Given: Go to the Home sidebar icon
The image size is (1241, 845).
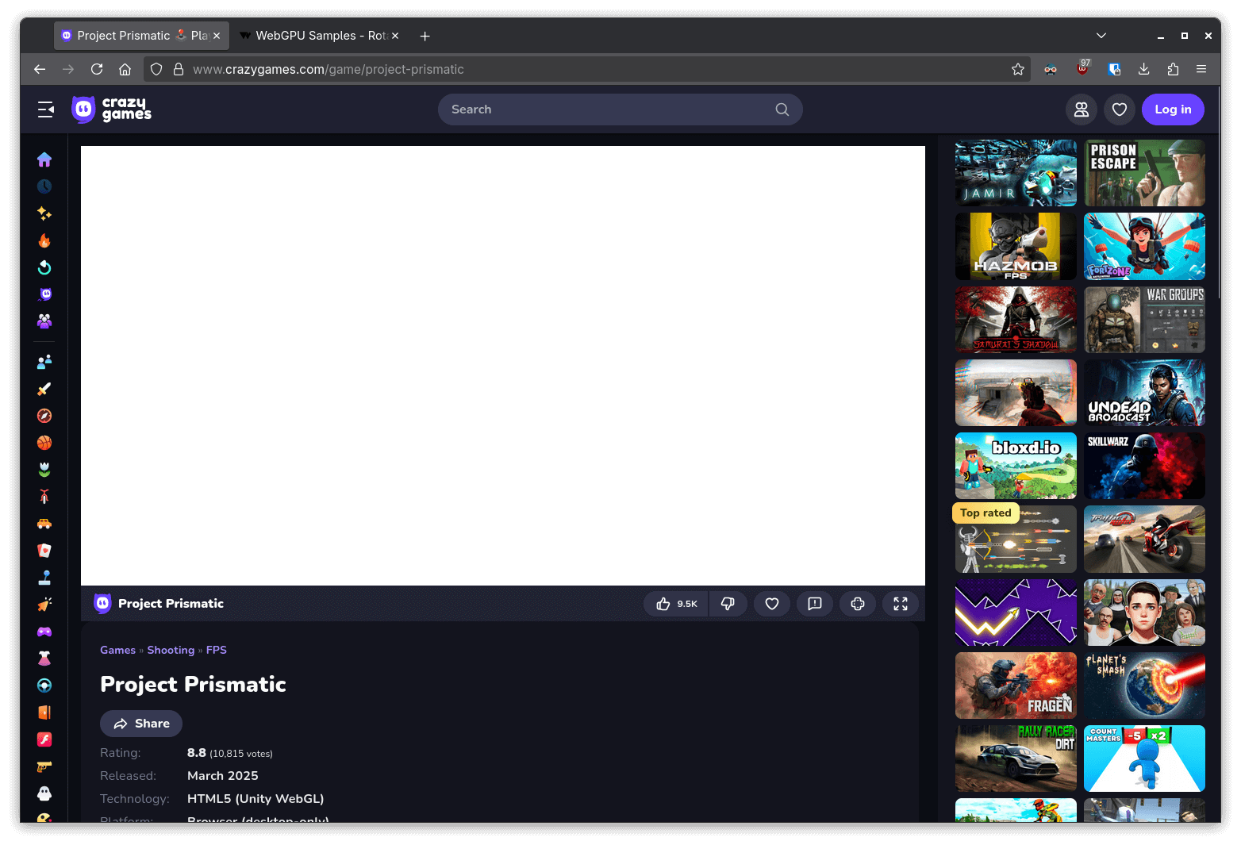Looking at the screenshot, I should click(x=44, y=159).
